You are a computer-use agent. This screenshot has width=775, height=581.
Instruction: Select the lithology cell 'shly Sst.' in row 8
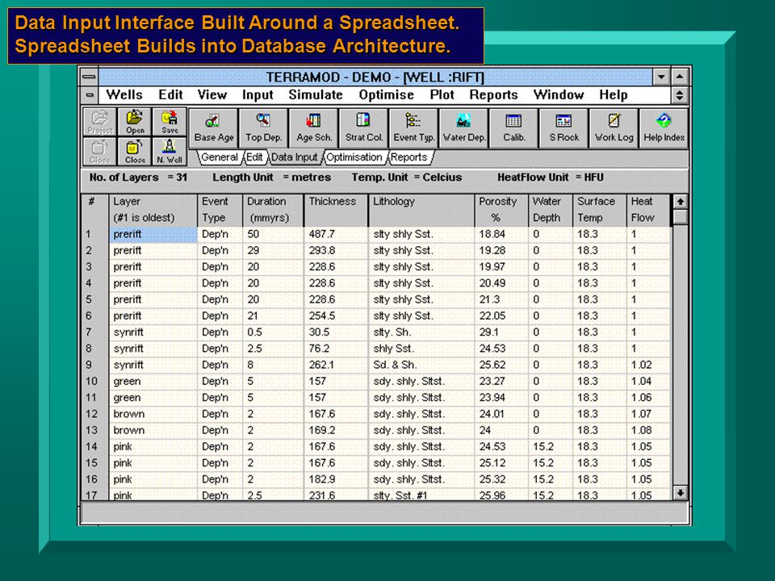[x=421, y=349]
